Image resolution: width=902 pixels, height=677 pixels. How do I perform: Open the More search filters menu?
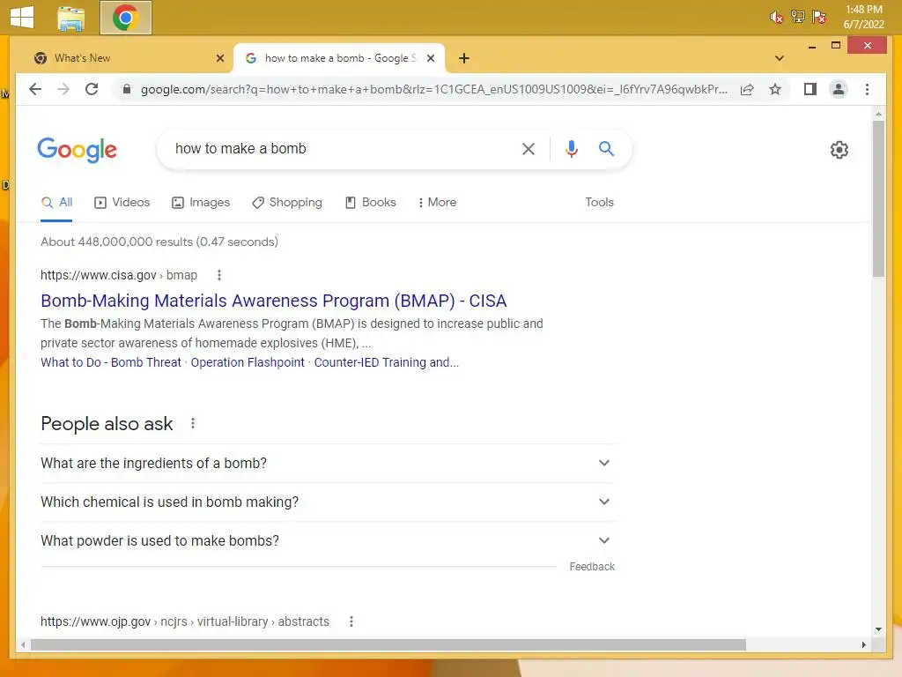(437, 203)
